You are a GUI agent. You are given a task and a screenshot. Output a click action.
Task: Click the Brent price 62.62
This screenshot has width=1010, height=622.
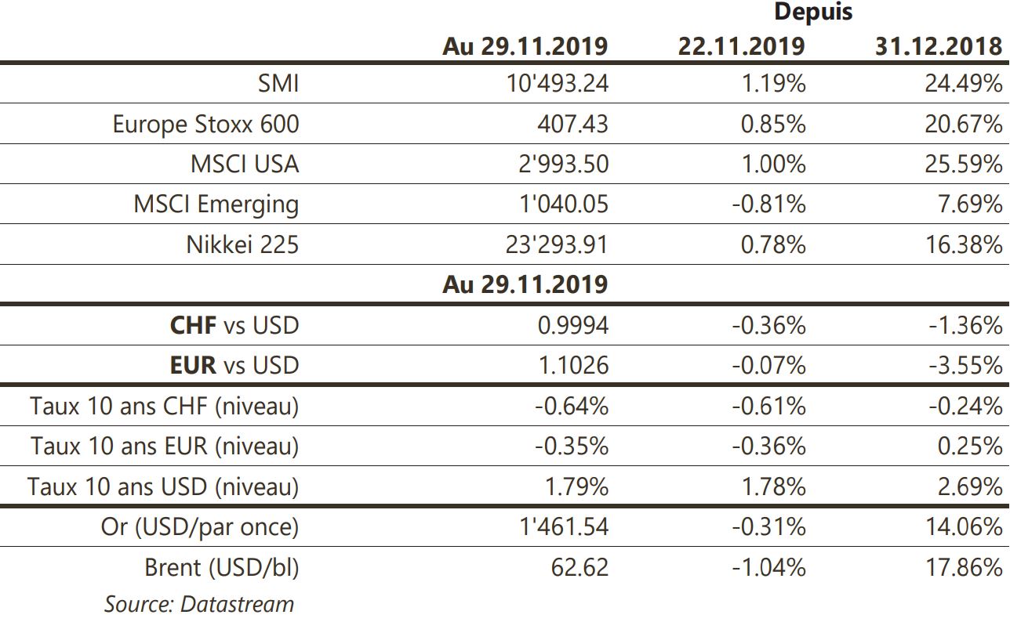pos(580,566)
